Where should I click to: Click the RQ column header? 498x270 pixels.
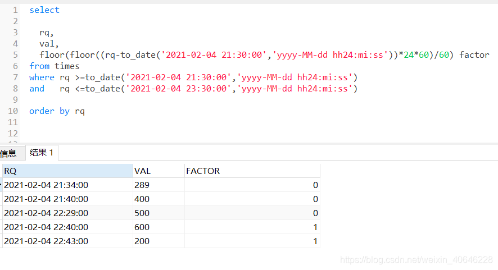tap(67, 171)
